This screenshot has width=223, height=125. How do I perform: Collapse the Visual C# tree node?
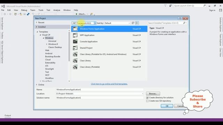coord(40,35)
